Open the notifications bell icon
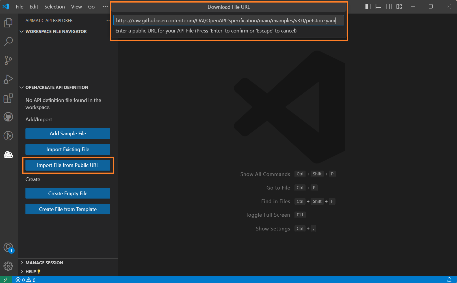 click(x=449, y=280)
